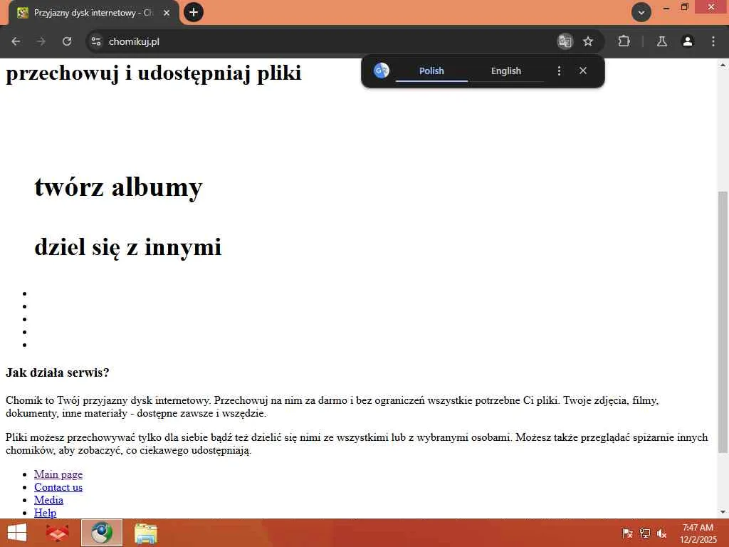The image size is (729, 547).
Task: Open the Main page link
Action: [x=58, y=474]
